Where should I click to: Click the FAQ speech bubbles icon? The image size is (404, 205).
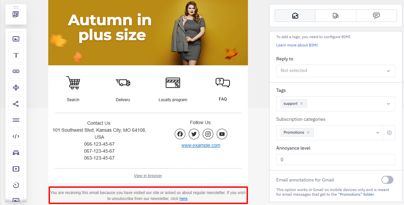click(x=223, y=82)
